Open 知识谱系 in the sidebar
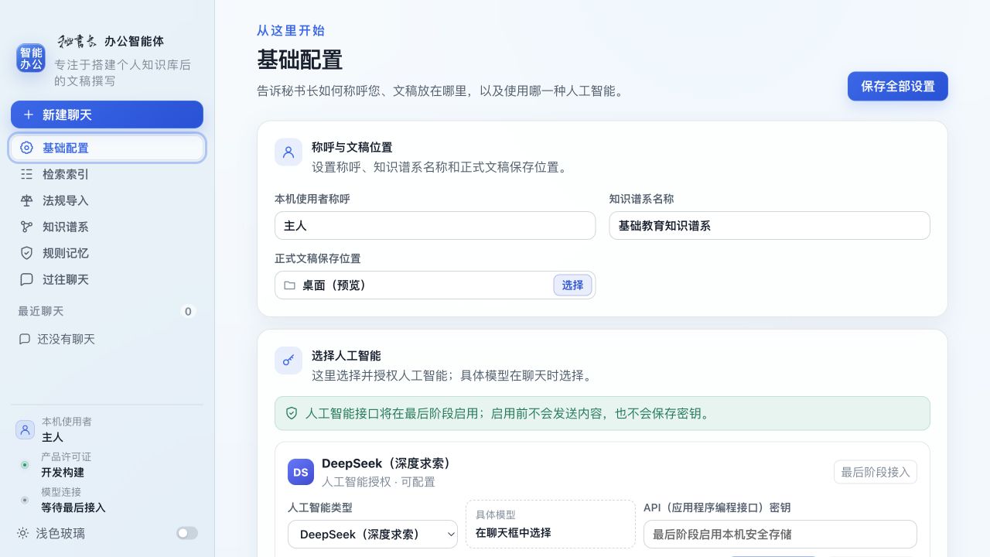This screenshot has width=990, height=557. pyautogui.click(x=107, y=227)
